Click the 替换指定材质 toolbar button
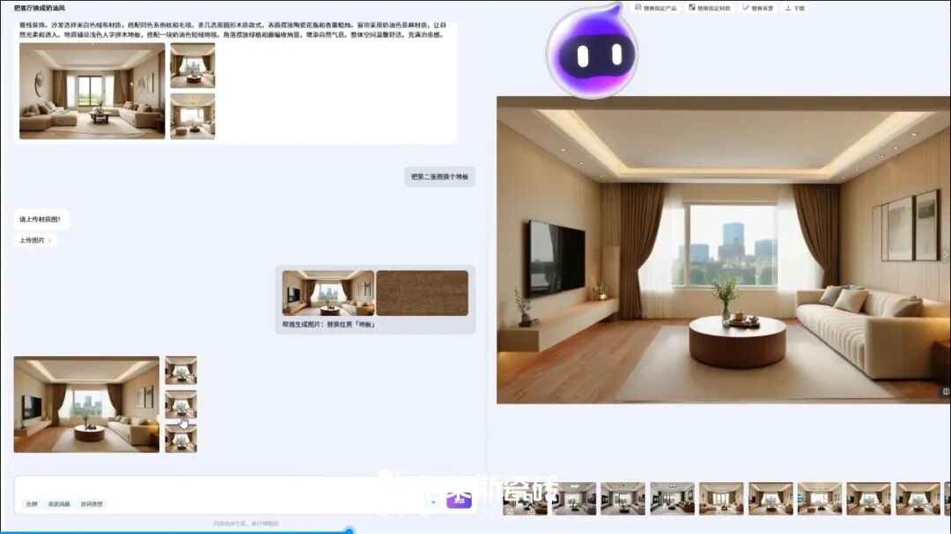The width and height of the screenshot is (951, 534). click(710, 8)
